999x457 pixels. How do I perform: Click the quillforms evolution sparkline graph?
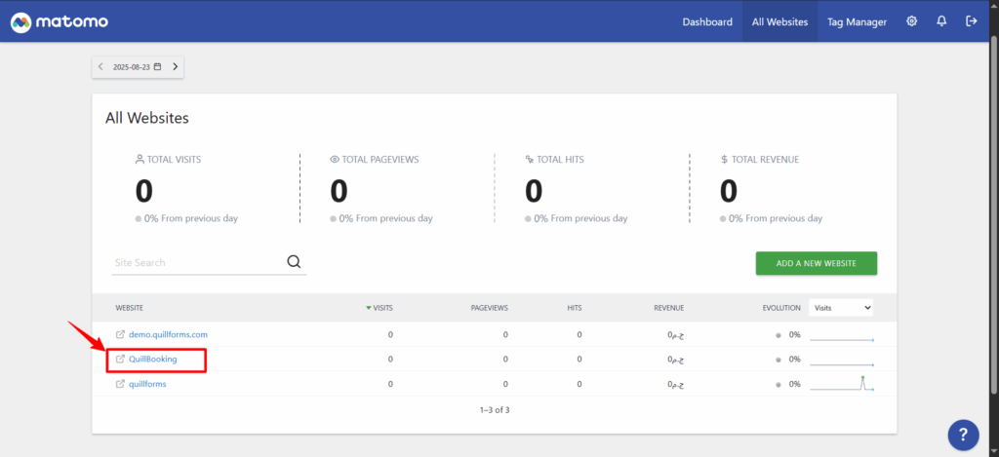841,384
